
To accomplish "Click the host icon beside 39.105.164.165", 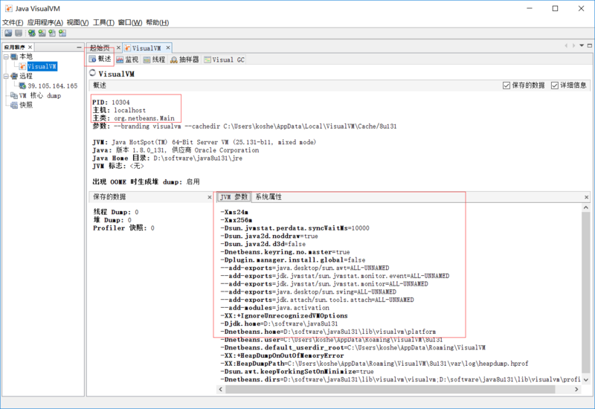I will (x=23, y=86).
